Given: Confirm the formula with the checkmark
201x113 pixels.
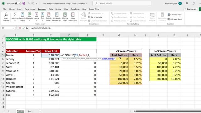Looking at the screenshot, I should pyautogui.click(x=23, y=28).
